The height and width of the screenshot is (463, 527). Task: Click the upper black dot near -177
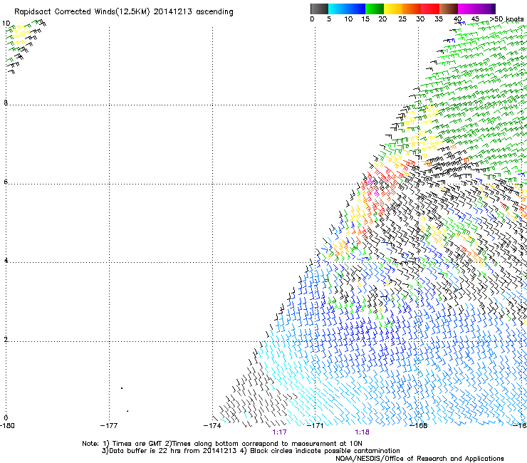pos(122,388)
